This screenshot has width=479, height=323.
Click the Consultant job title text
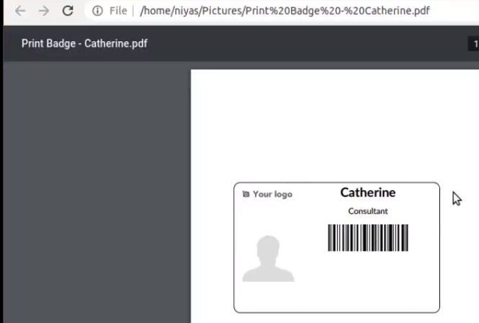tap(368, 211)
